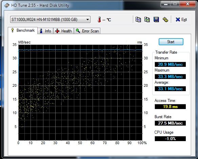Open the options wrench icon
The height and width of the screenshot is (159, 198).
[x=165, y=20]
